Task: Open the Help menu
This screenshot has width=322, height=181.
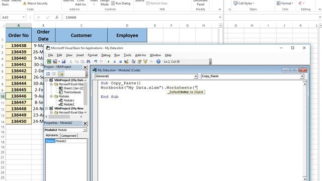Action: pyautogui.click(x=168, y=55)
